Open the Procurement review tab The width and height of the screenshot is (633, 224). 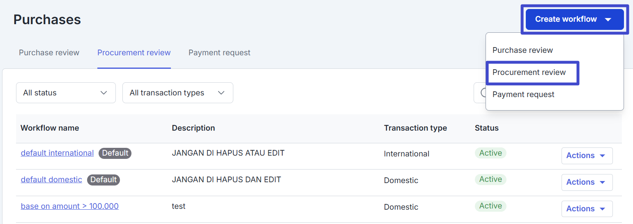coord(134,53)
